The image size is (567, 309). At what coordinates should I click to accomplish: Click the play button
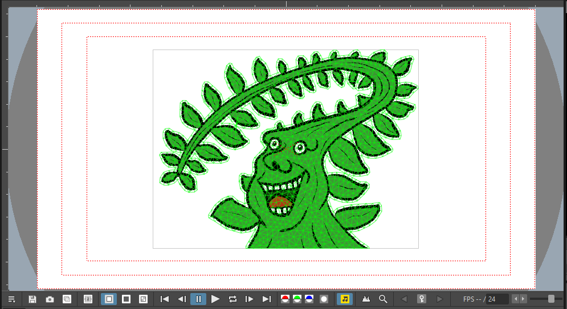pos(215,299)
